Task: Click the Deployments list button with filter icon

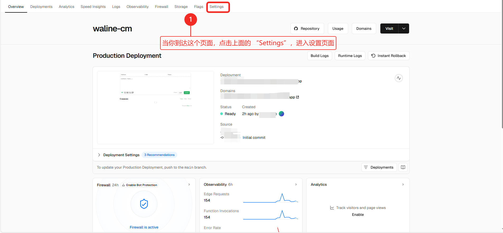Action: (379, 167)
